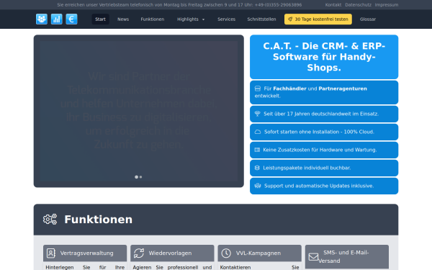This screenshot has width=432, height=270.
Task: Click the gears icon beside Funktionen heading
Action: tap(50, 220)
